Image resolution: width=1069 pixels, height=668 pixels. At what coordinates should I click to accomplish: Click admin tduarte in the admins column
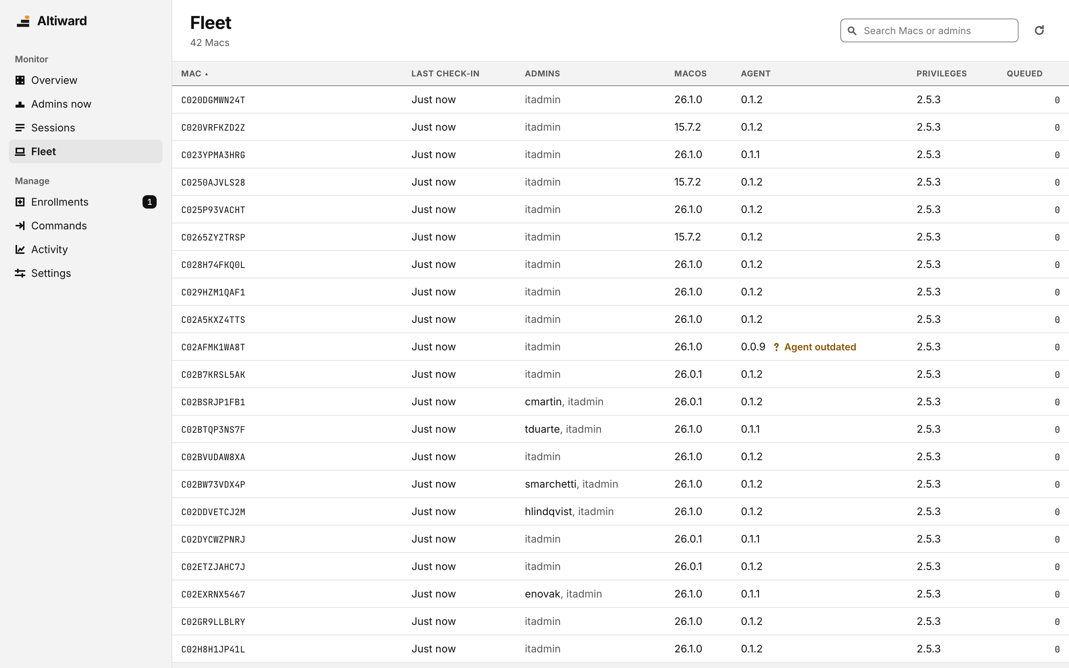pos(542,429)
